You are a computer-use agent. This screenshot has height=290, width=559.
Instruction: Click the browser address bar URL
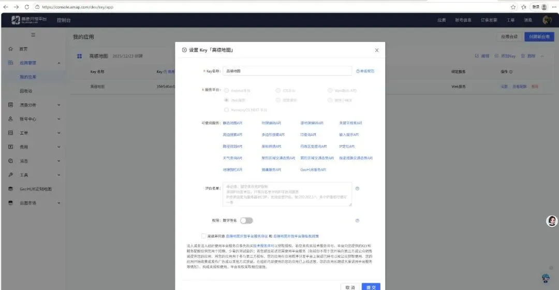point(77,7)
